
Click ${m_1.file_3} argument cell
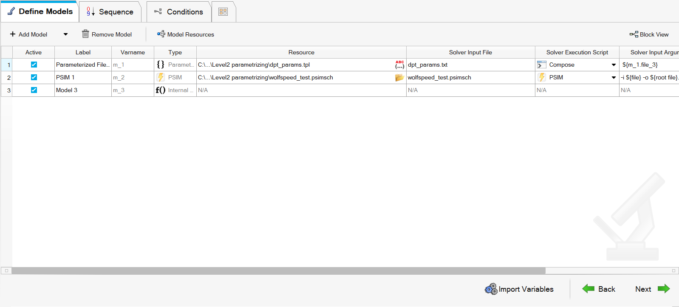649,65
